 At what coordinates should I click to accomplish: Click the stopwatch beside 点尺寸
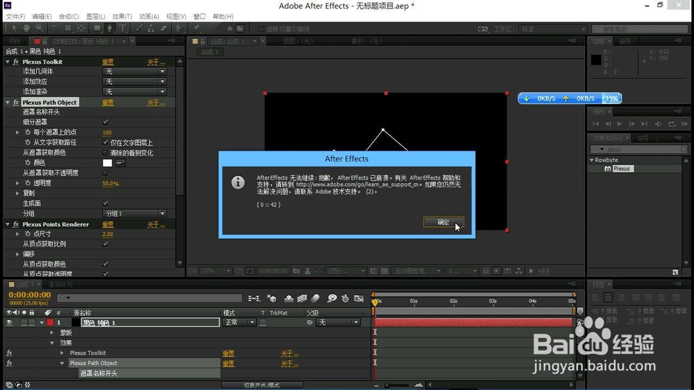pyautogui.click(x=28, y=234)
